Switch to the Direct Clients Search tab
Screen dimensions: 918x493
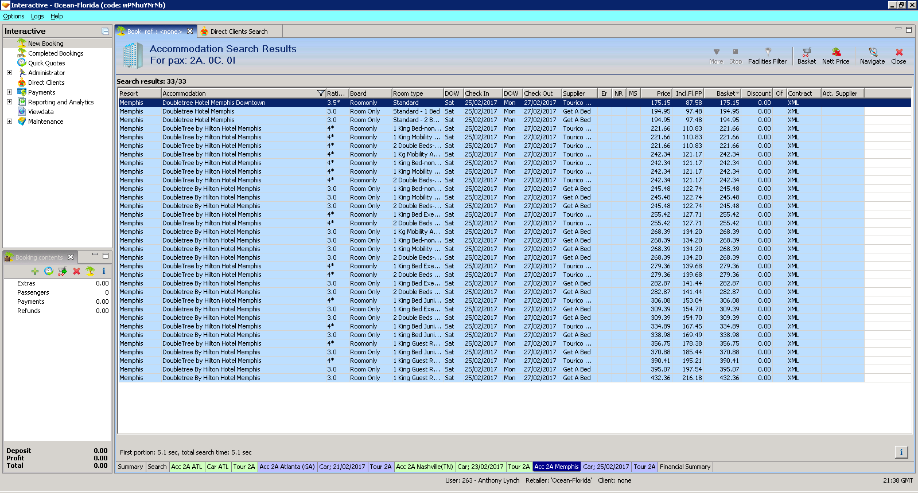(x=239, y=32)
